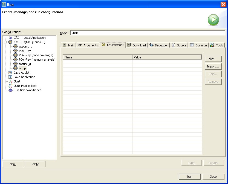Open the Download tab
The image size is (228, 184).
click(137, 45)
